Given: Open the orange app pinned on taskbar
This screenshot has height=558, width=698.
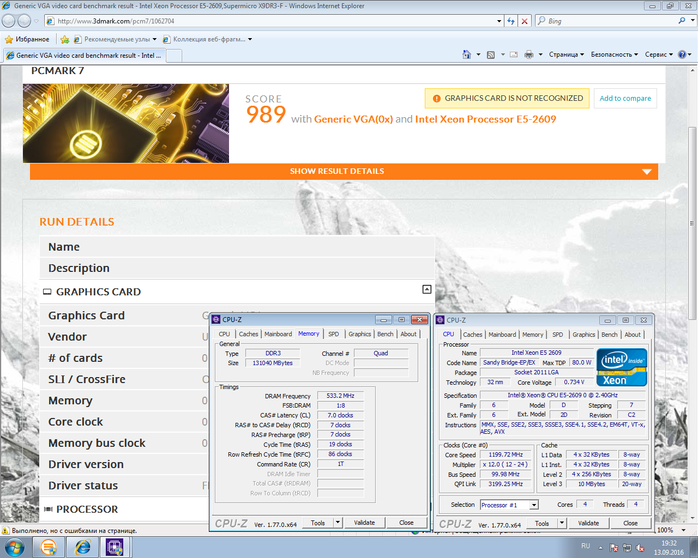Looking at the screenshot, I should [x=49, y=547].
